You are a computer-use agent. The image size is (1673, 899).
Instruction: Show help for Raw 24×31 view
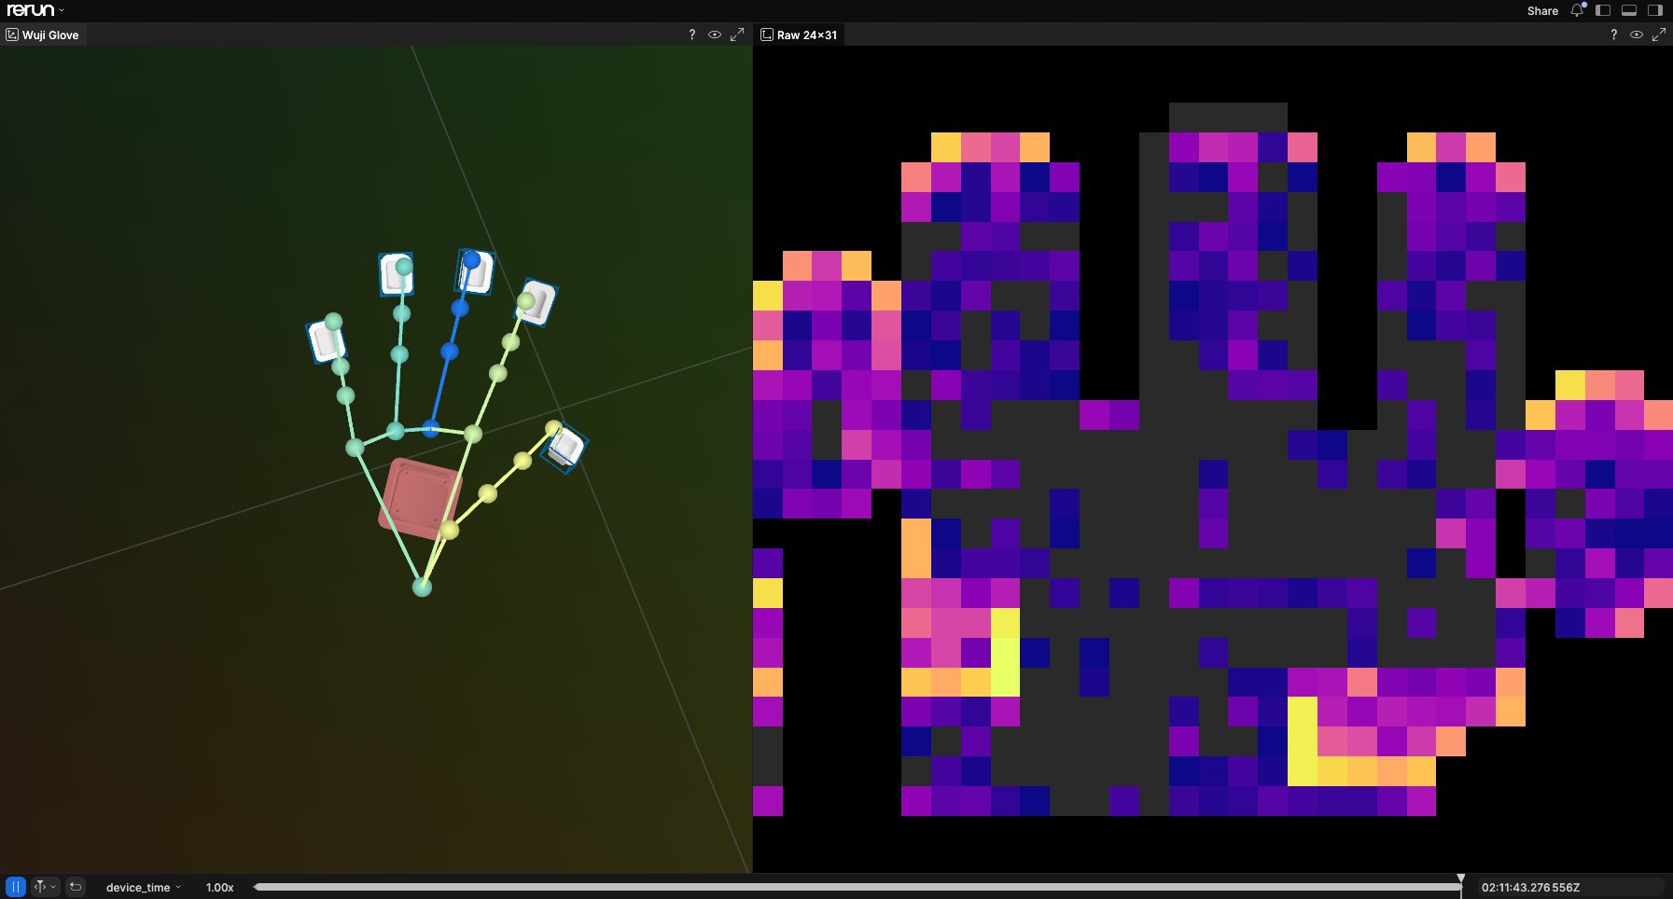point(1613,35)
